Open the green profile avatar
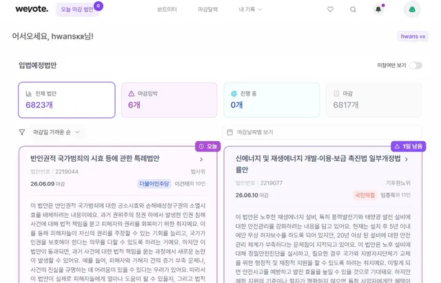 click(412, 10)
